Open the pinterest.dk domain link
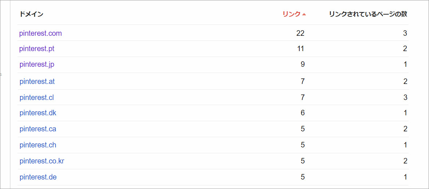Viewport: 429px width, 189px height. (38, 113)
